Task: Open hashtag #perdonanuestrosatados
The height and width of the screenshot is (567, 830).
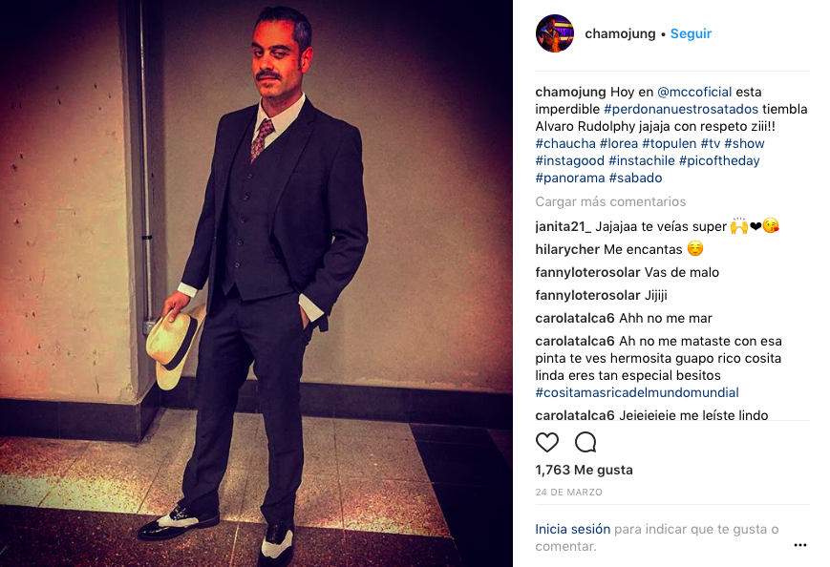Action: pyautogui.click(x=681, y=109)
